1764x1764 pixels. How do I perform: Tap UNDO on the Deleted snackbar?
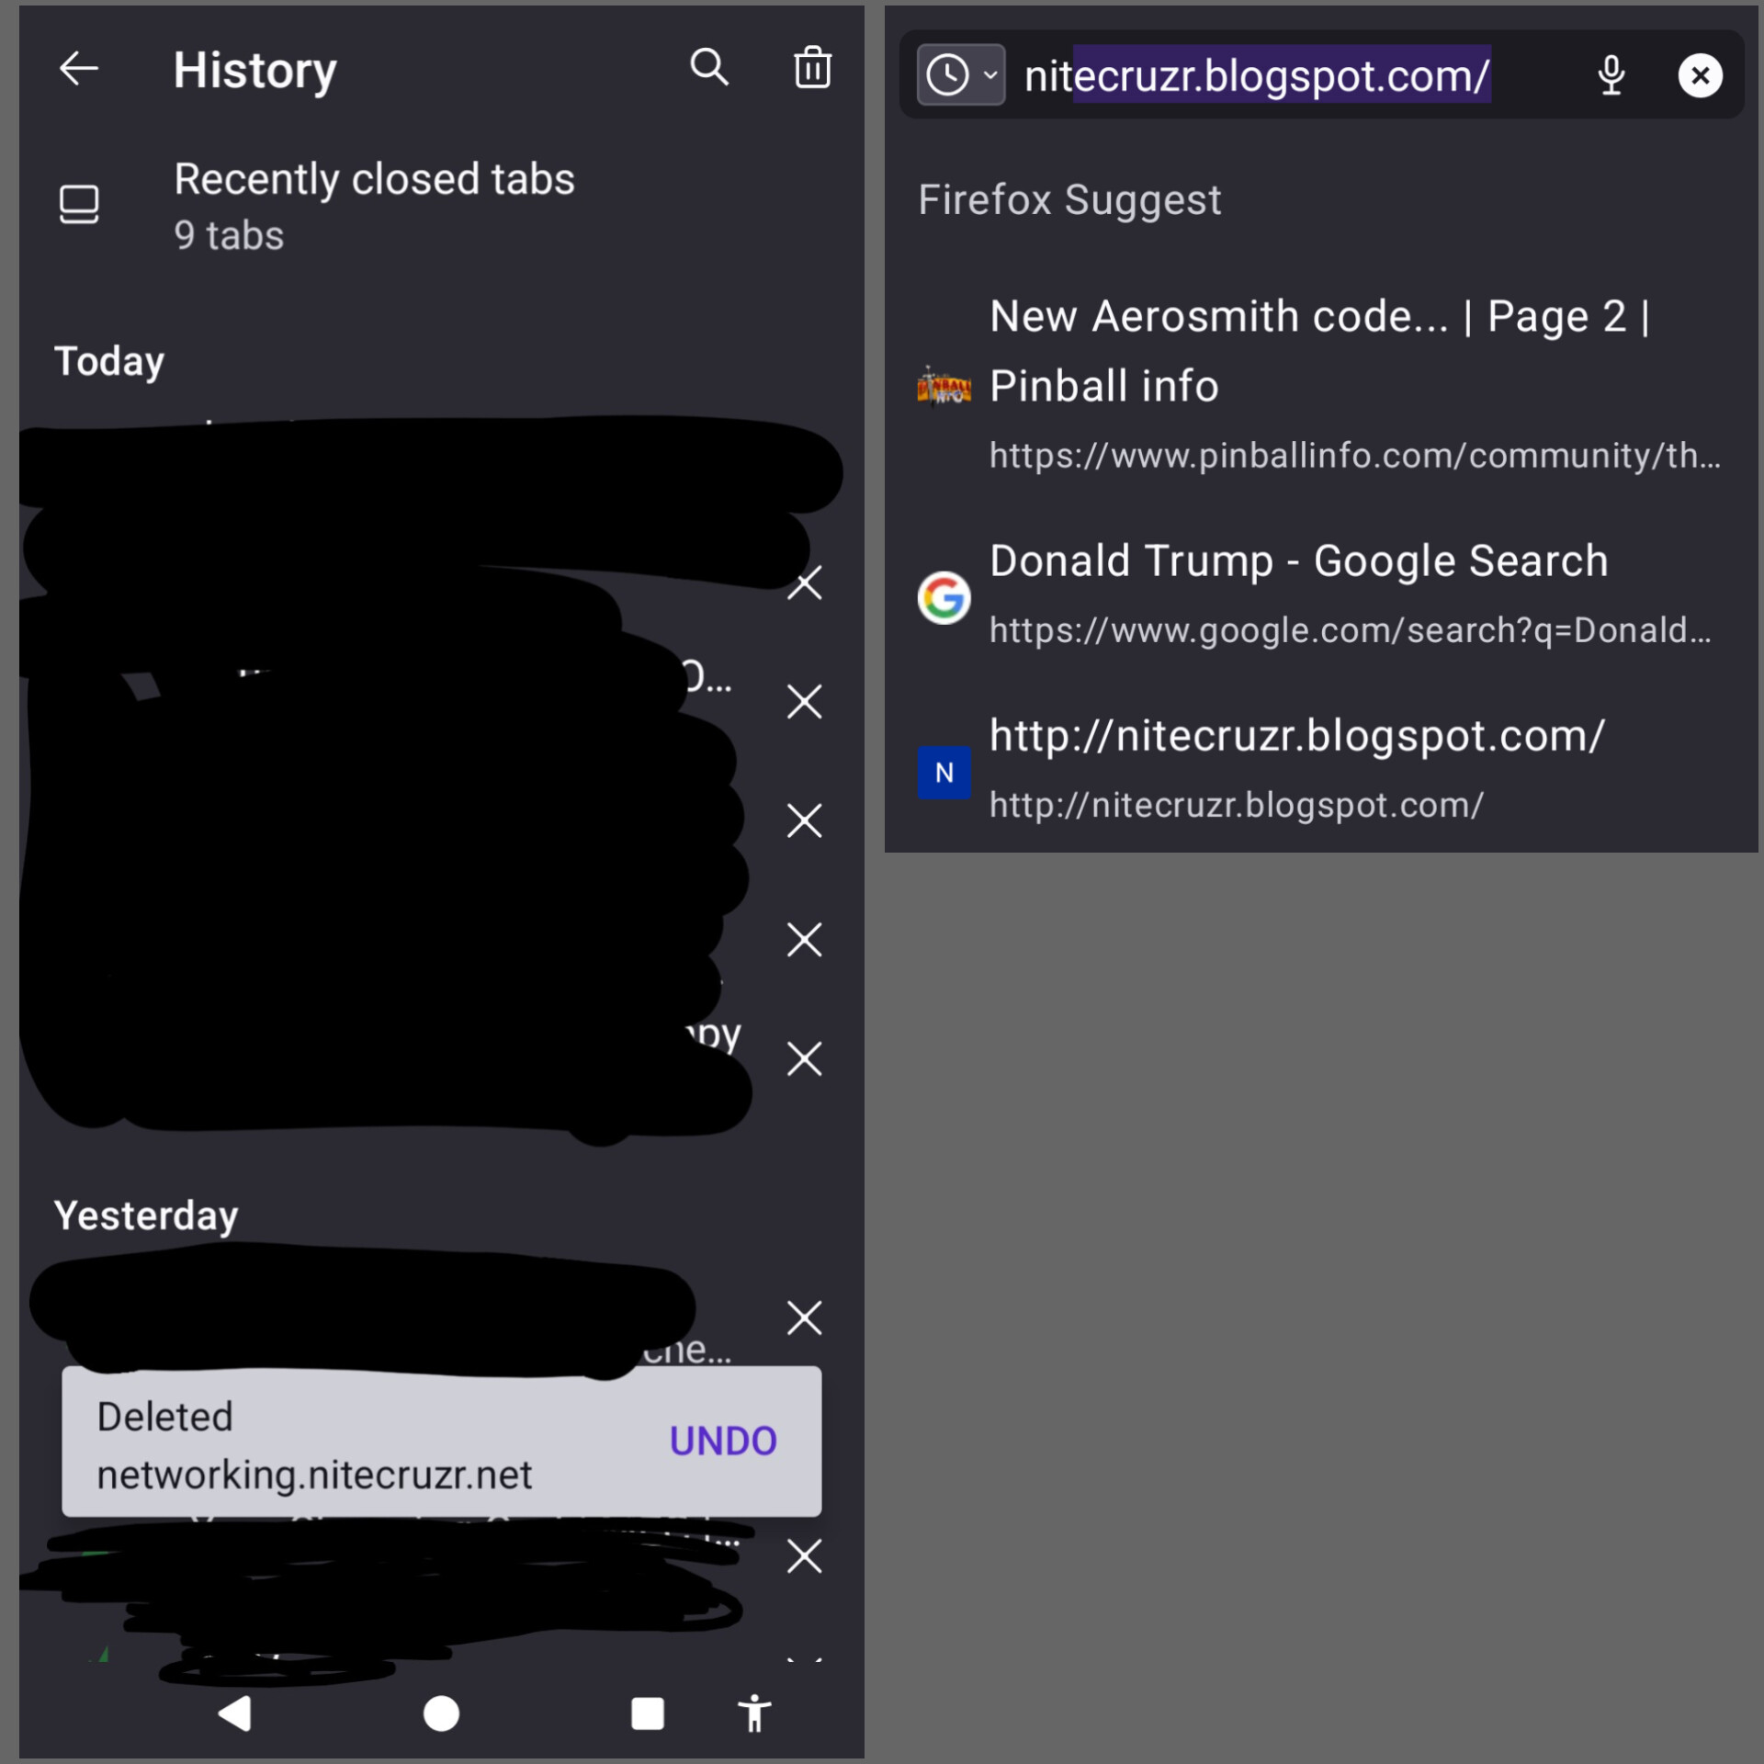(723, 1441)
